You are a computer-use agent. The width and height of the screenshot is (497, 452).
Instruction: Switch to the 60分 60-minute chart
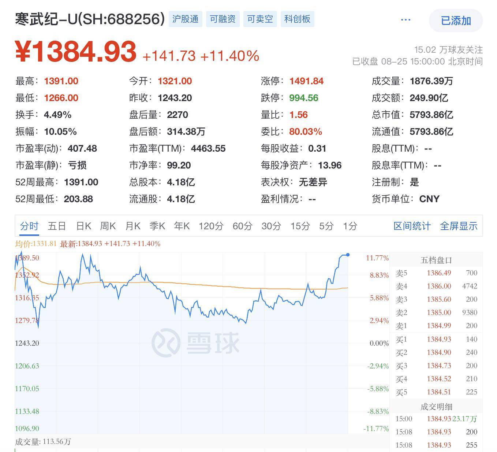pos(243,226)
